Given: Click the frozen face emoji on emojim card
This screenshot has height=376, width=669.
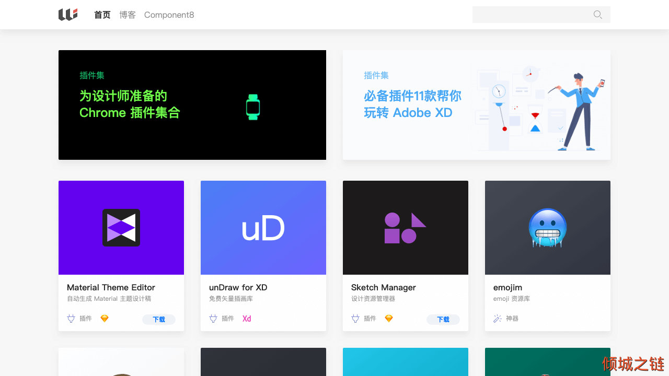Looking at the screenshot, I should (548, 228).
